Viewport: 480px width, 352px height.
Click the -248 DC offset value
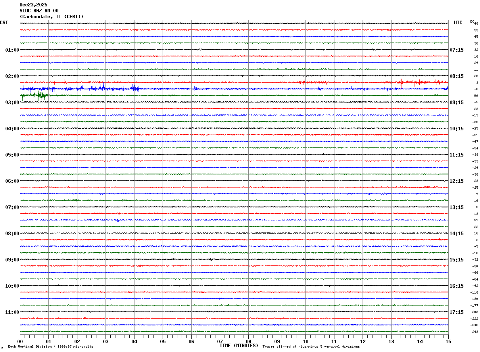coord(474,332)
